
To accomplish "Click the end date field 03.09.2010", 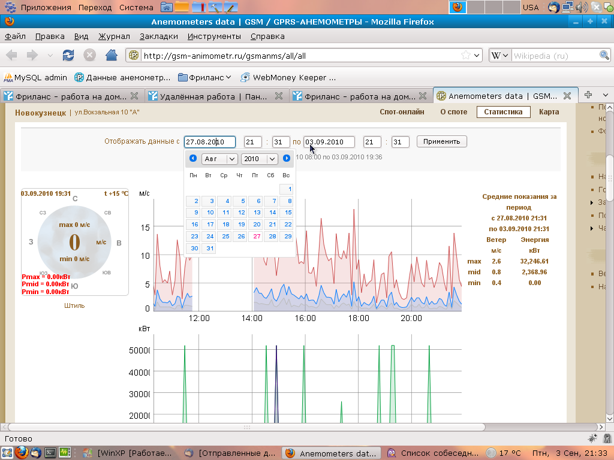I will click(x=329, y=142).
